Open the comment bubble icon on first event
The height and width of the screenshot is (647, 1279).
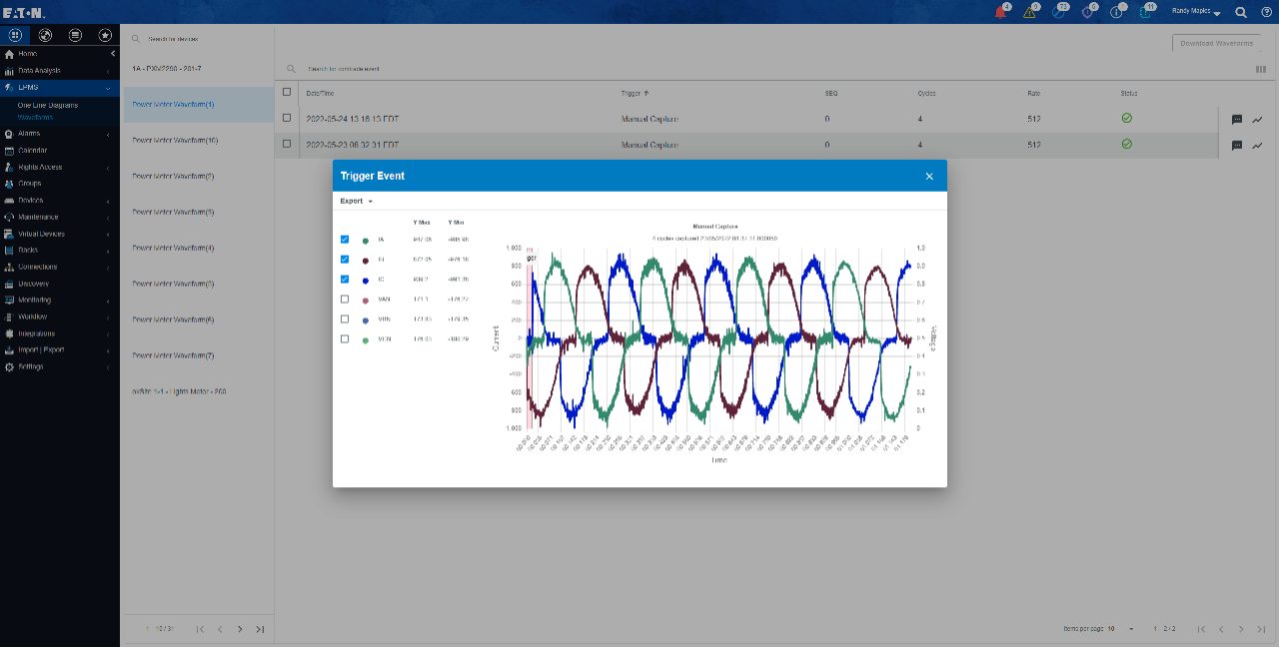click(1237, 119)
